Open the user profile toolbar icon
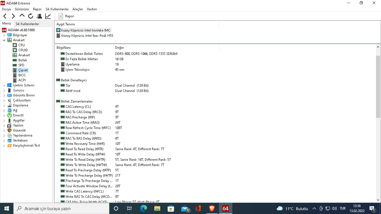Viewport: 381px width, 214px height. coord(39,16)
